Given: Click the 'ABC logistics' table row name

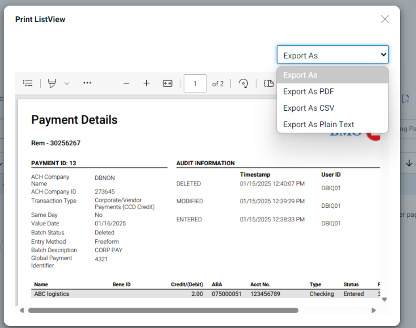Looking at the screenshot, I should click(52, 294).
